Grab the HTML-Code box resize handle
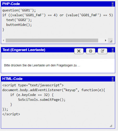Image resolution: width=118 pixels, height=131 pixels. pos(111,126)
